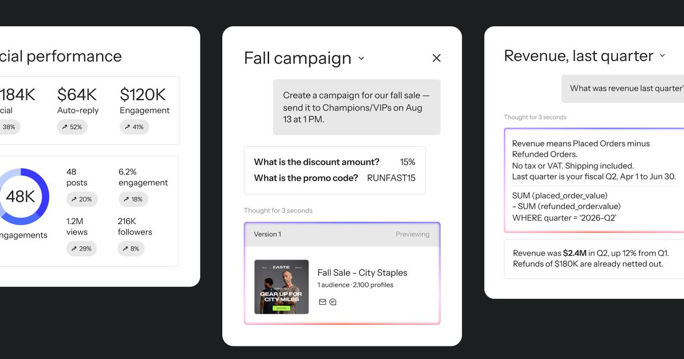Open the Revenue, last quarter dropdown chevron

coord(662,56)
